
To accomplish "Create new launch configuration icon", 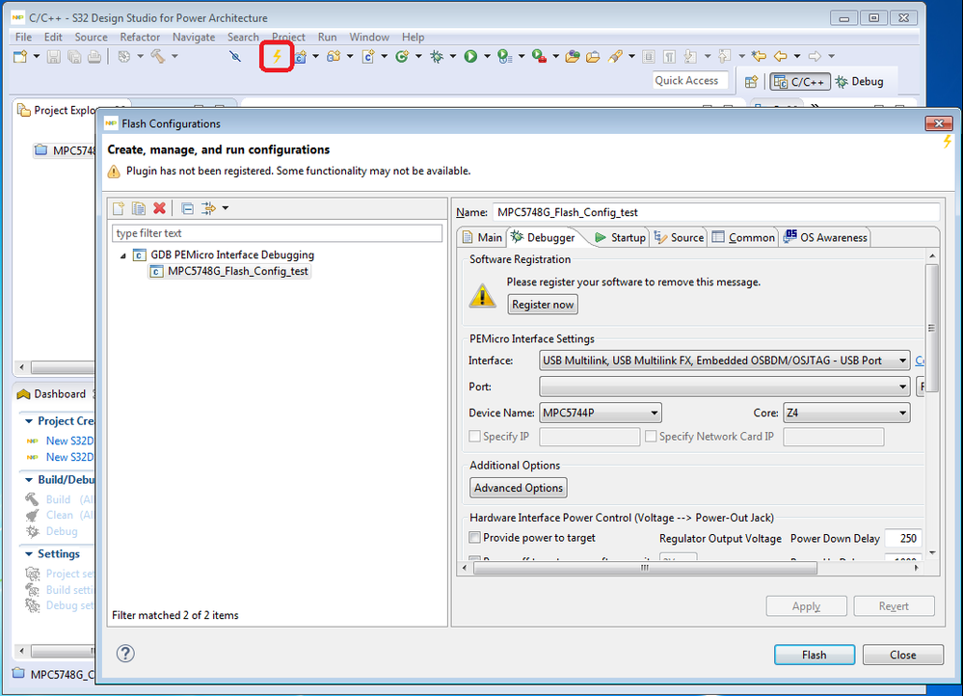I will coord(119,208).
